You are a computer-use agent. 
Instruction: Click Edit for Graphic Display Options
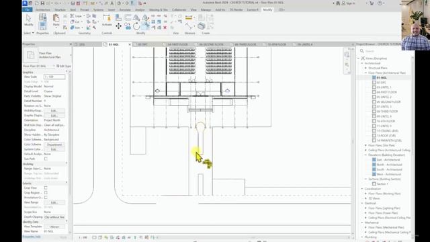[54, 116]
